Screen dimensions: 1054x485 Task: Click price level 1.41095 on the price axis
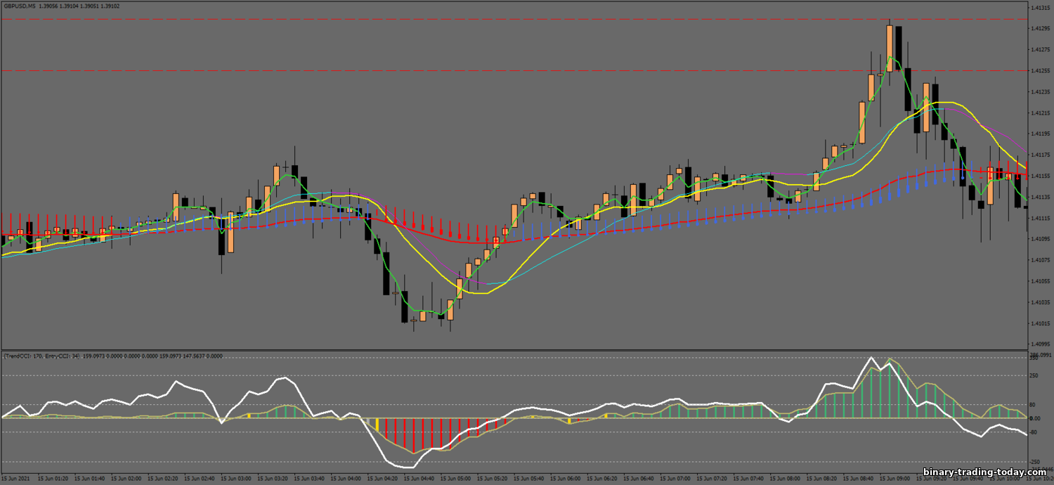coord(1040,239)
